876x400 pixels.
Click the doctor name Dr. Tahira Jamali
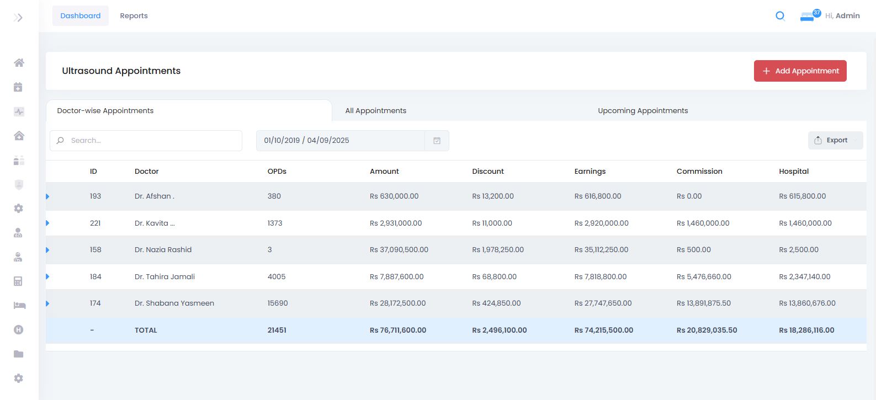pyautogui.click(x=164, y=276)
